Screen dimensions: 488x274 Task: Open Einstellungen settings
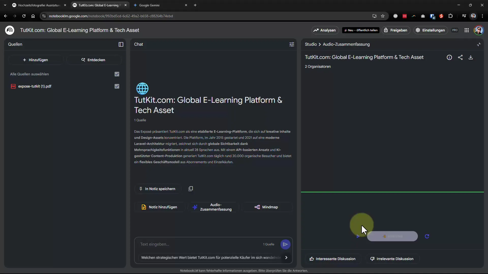point(430,30)
